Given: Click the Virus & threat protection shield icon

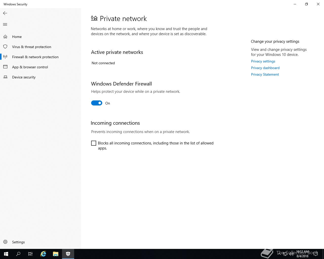Looking at the screenshot, I should pos(5,47).
